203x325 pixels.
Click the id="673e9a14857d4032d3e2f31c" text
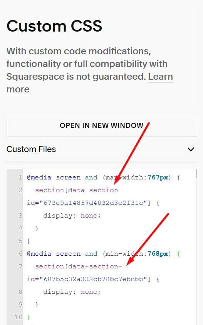89,203
